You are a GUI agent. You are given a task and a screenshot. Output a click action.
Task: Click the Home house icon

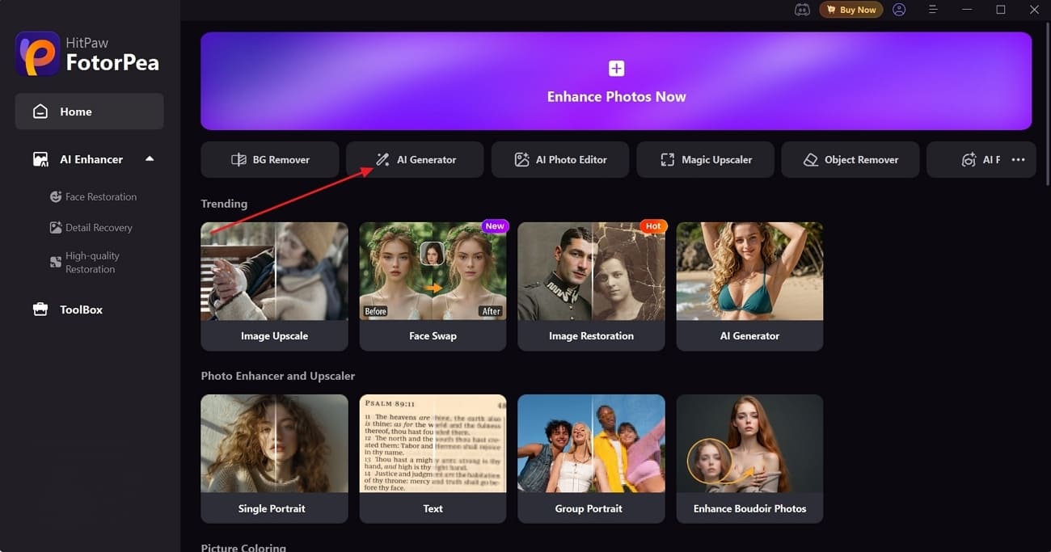coord(40,112)
